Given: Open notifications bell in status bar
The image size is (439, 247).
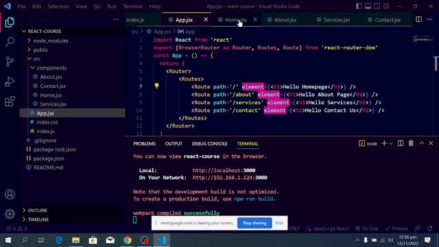Looking at the screenshot, I should (430, 228).
